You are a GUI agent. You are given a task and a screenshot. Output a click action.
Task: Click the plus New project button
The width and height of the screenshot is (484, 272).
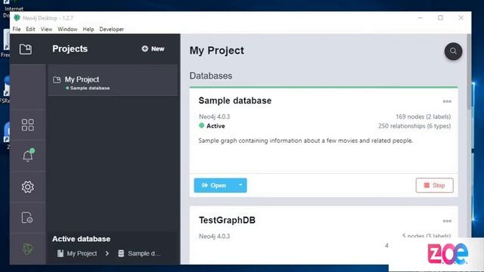tap(153, 48)
